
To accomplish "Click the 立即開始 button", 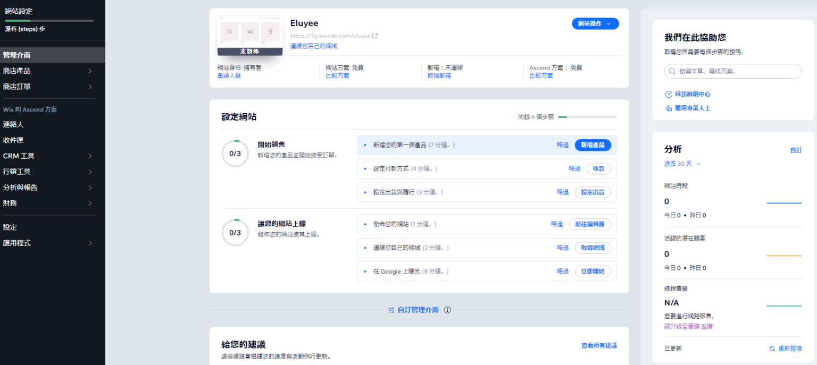I will 593,271.
